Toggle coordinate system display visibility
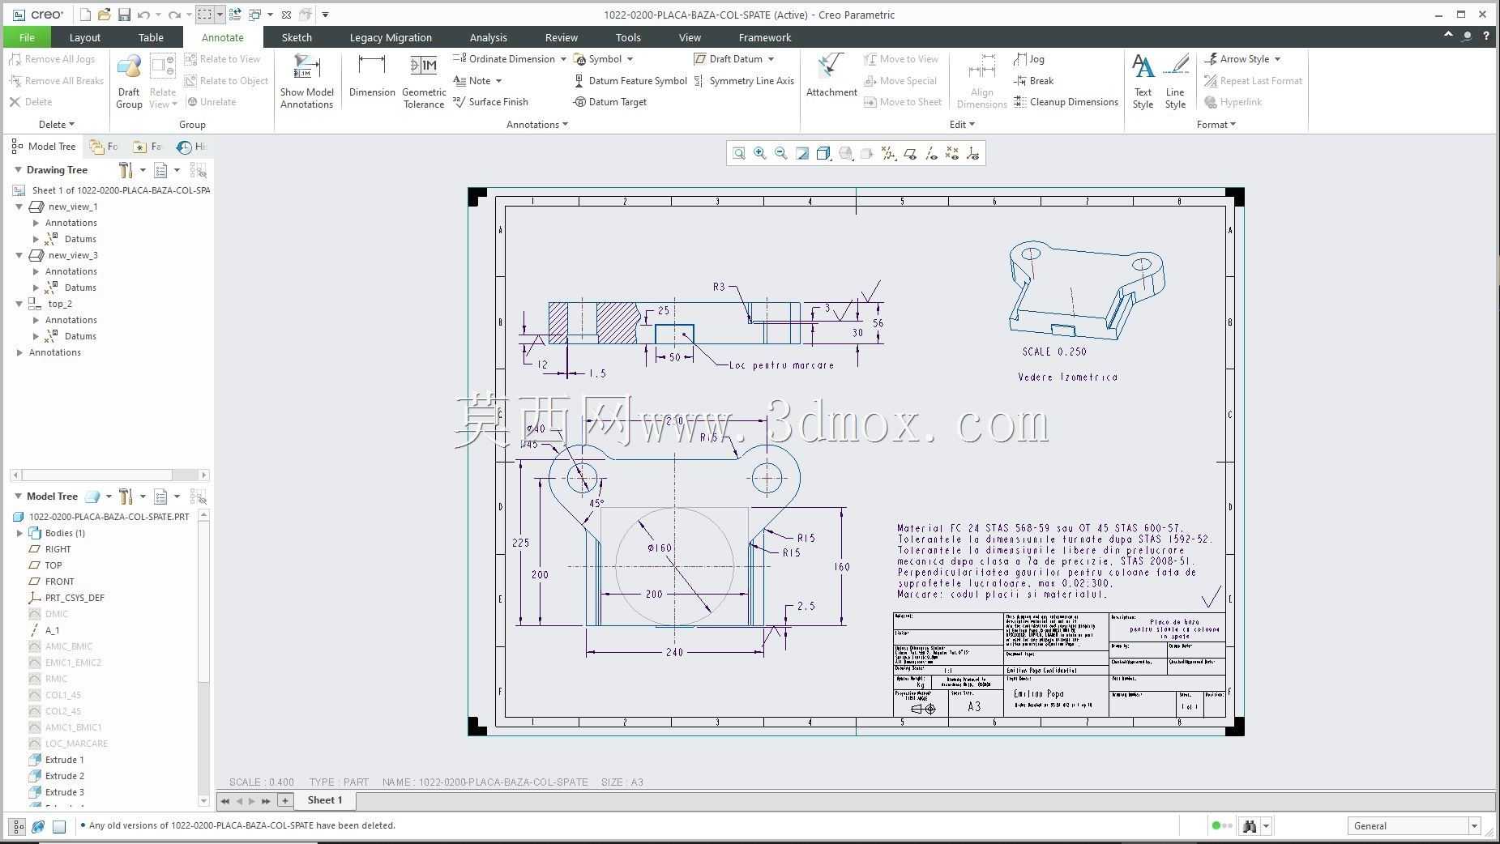Image resolution: width=1500 pixels, height=844 pixels. 973,153
